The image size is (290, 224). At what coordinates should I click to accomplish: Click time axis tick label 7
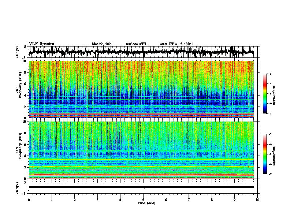(189, 200)
